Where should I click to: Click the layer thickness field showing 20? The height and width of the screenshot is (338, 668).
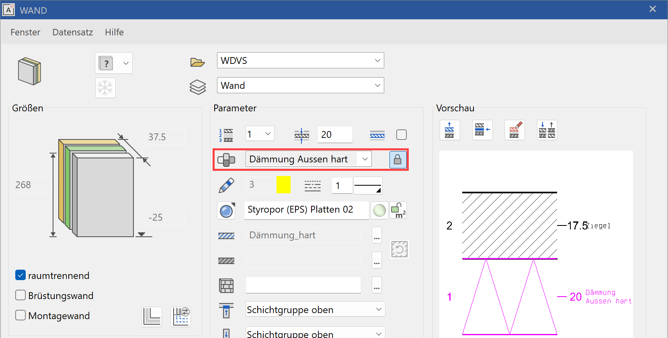tap(334, 135)
